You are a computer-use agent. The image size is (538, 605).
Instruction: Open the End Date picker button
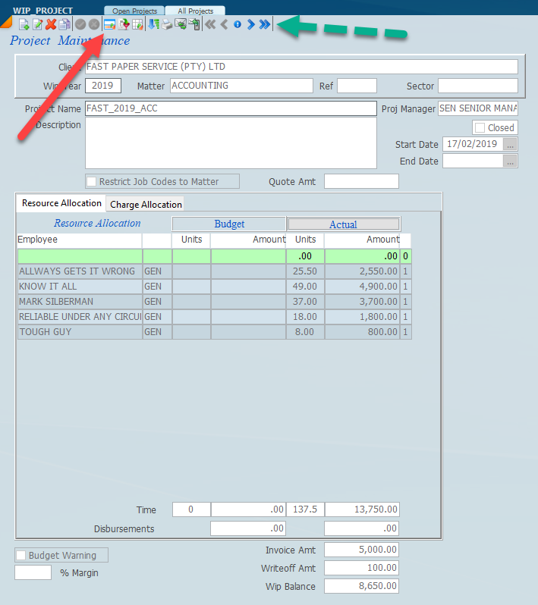(x=511, y=161)
